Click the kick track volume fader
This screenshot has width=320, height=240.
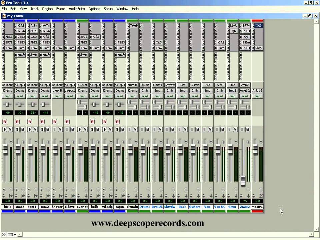pyautogui.click(x=6, y=149)
